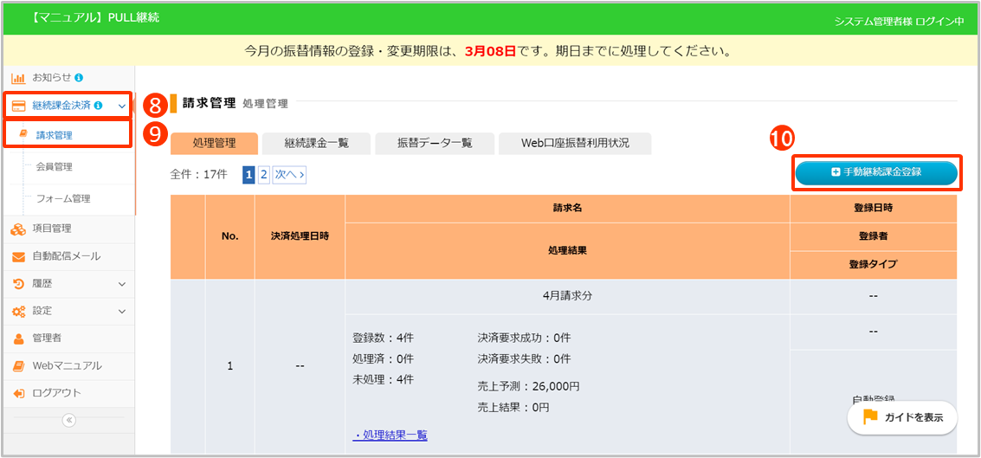Viewport: 981px width, 458px height.
Task: Switch to the 継続課金一覧 tab
Action: (x=316, y=144)
